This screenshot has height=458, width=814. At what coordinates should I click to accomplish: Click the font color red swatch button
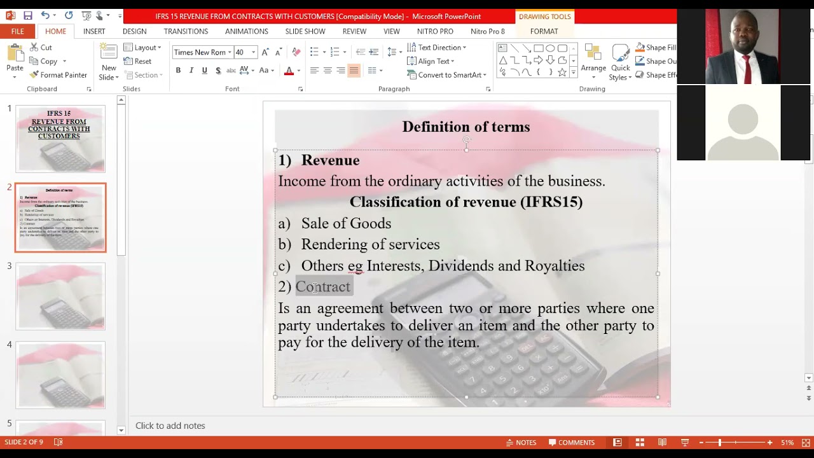(289, 71)
